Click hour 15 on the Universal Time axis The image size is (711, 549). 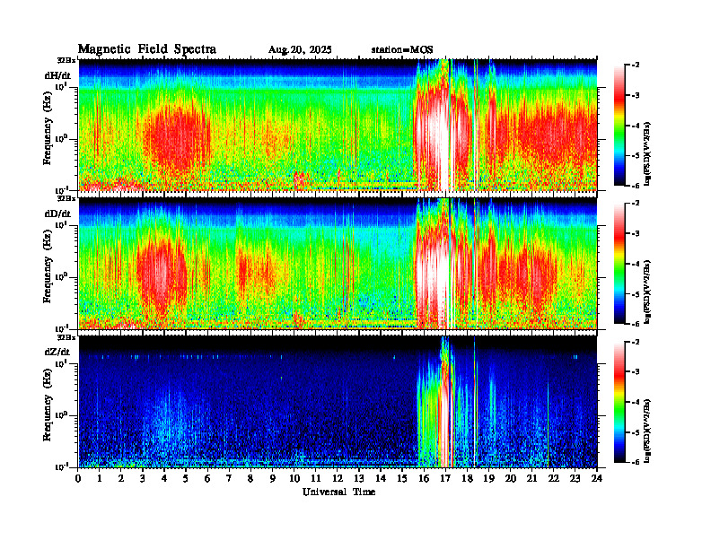coord(402,479)
